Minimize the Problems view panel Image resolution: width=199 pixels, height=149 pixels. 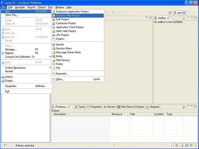192,106
